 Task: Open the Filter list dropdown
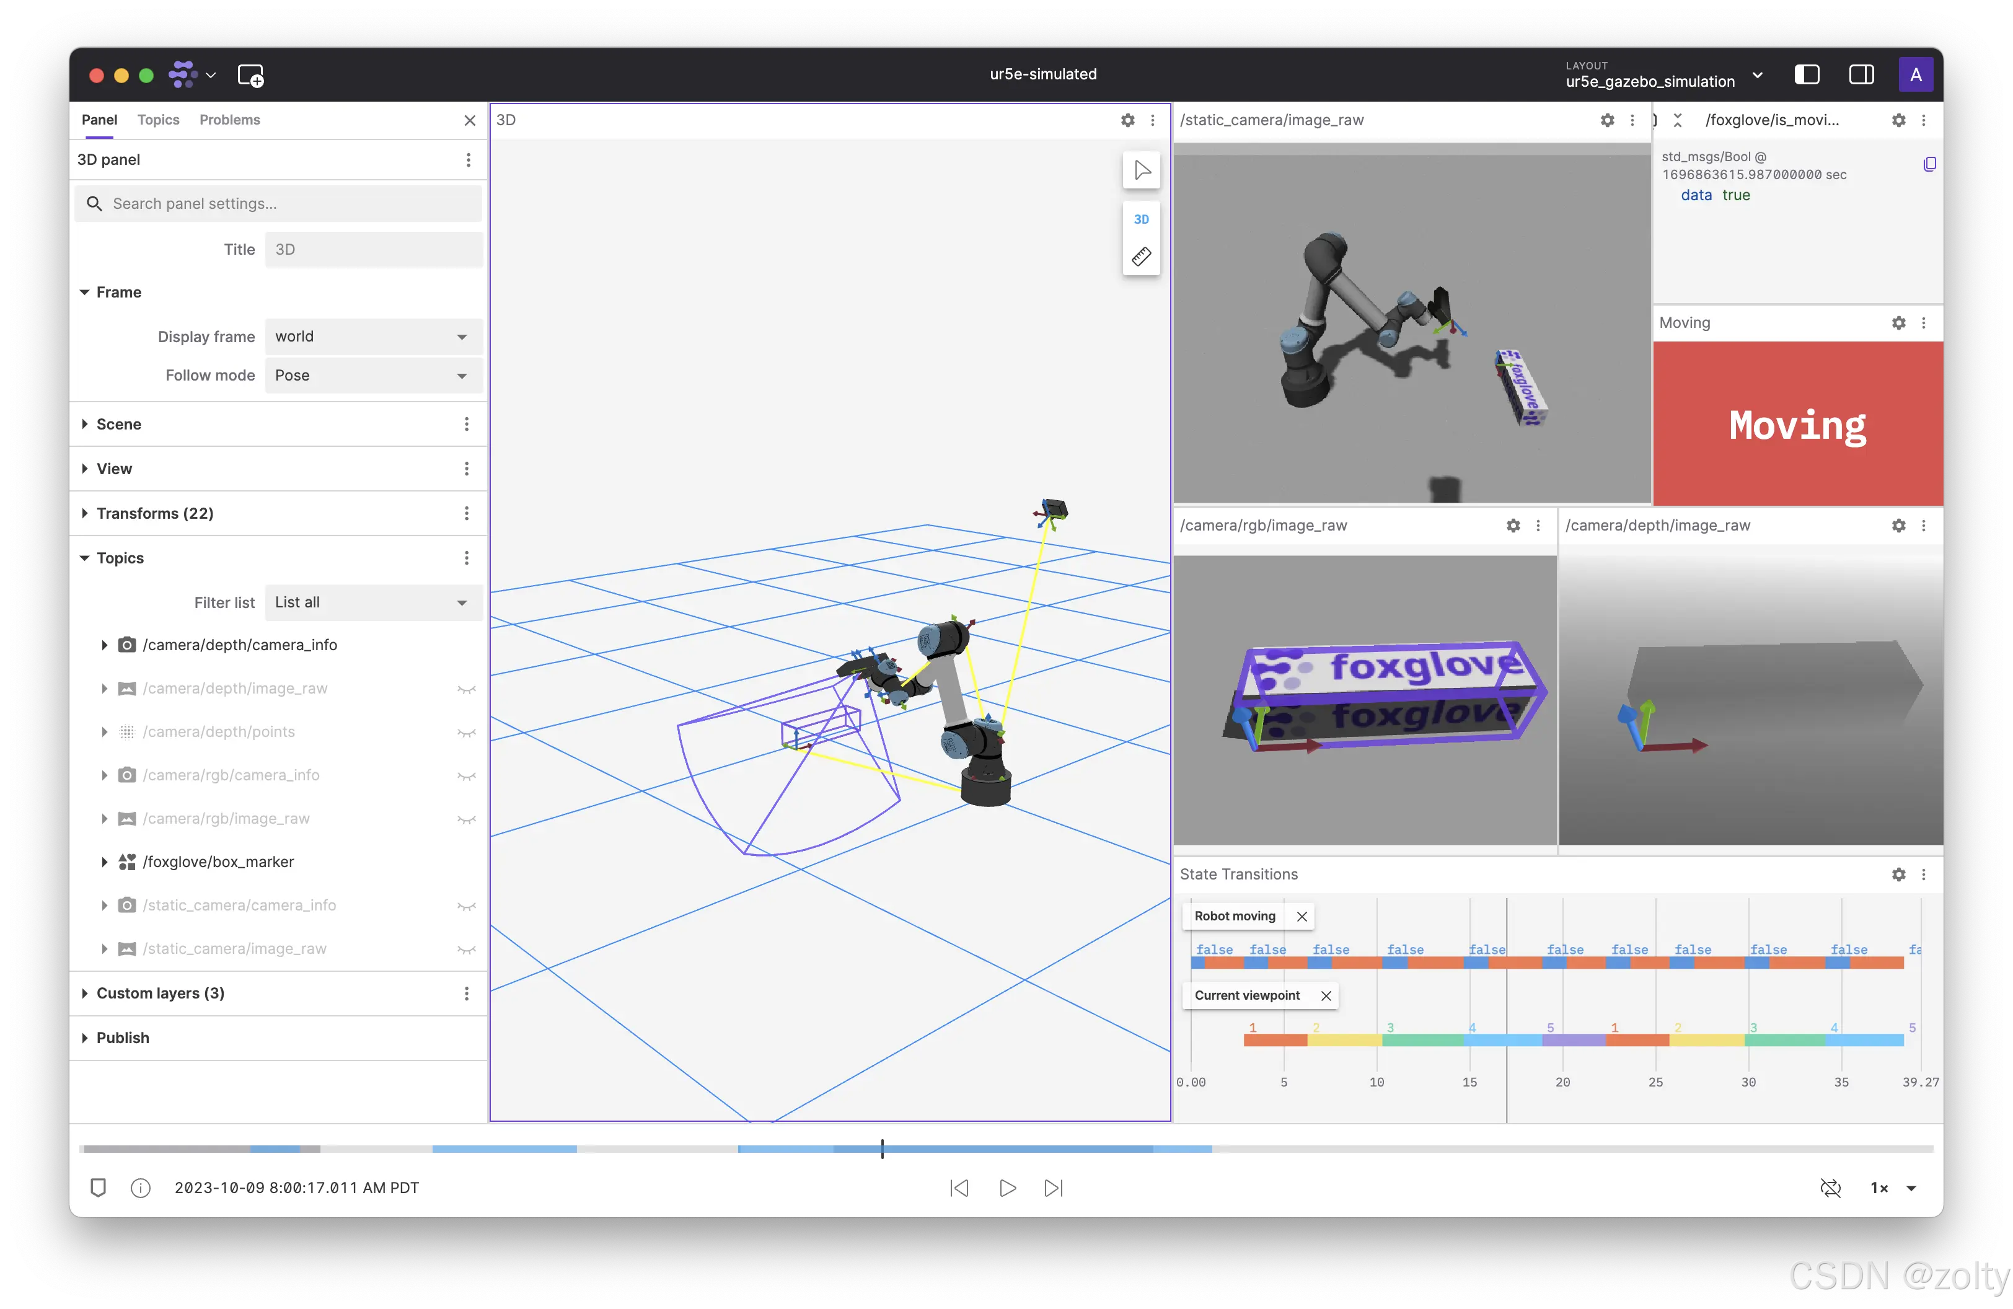pos(373,602)
